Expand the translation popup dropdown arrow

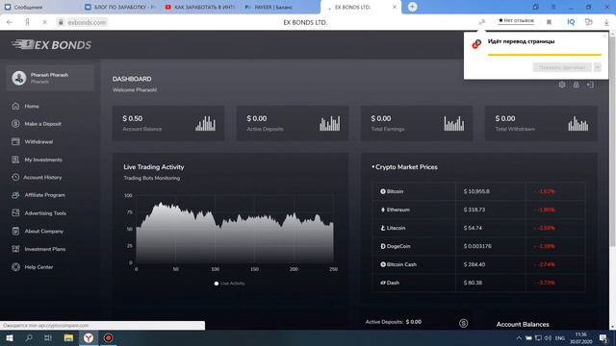click(598, 67)
